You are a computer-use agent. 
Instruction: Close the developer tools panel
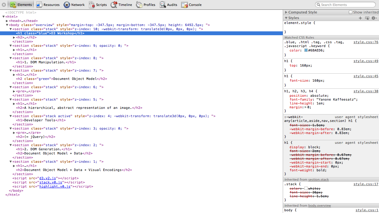point(4,5)
